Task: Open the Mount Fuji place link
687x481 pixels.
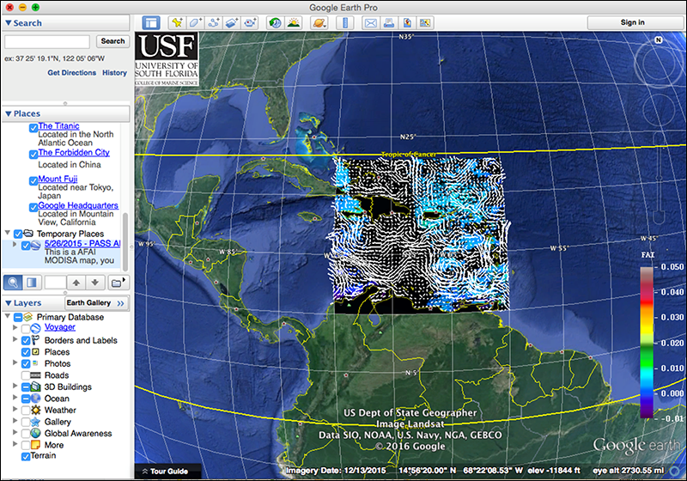Action: (x=58, y=179)
